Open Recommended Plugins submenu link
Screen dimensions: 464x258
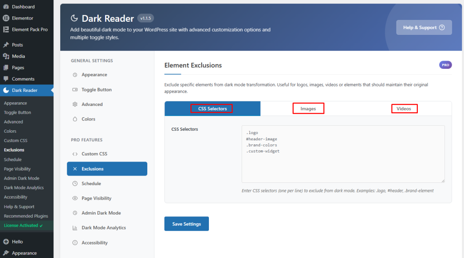(x=26, y=216)
